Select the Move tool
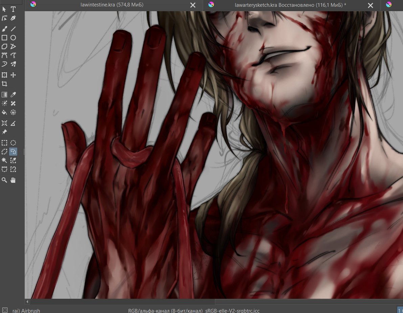This screenshot has width=403, height=313. [13, 75]
